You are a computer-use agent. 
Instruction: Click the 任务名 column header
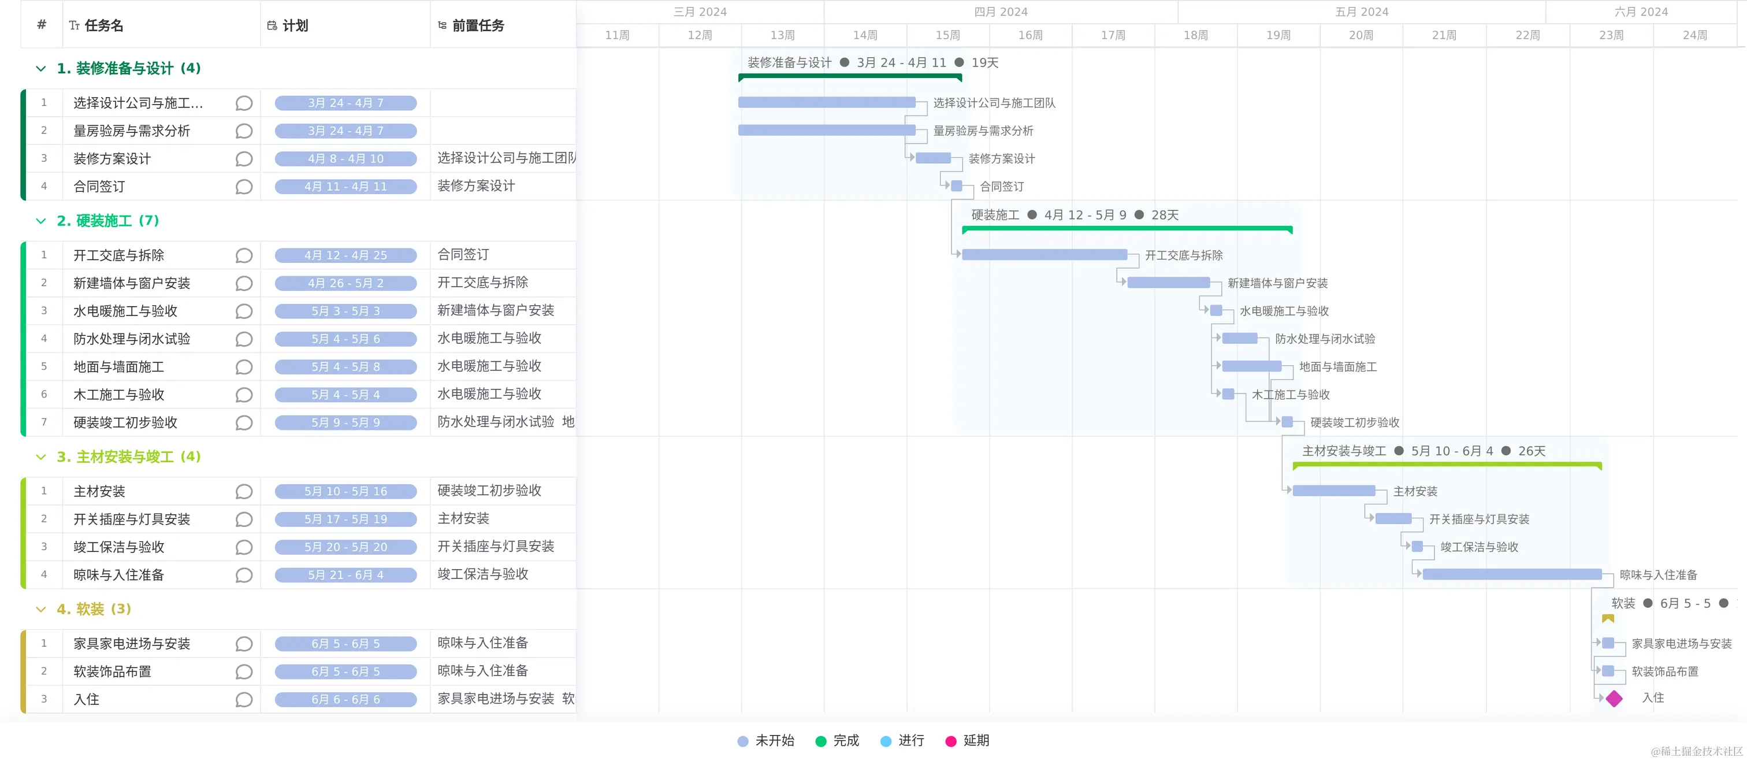[x=103, y=25]
